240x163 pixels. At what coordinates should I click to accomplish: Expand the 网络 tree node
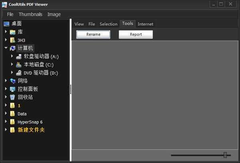click(6, 81)
